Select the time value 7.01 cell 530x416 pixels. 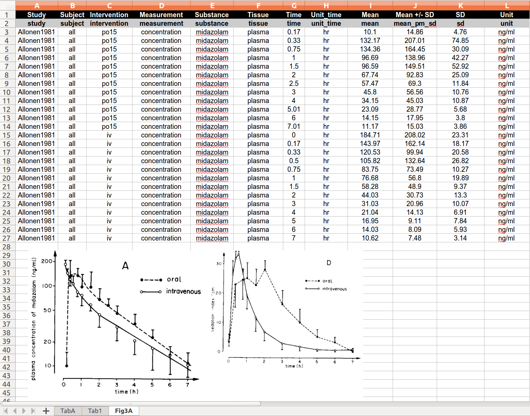[x=294, y=127]
